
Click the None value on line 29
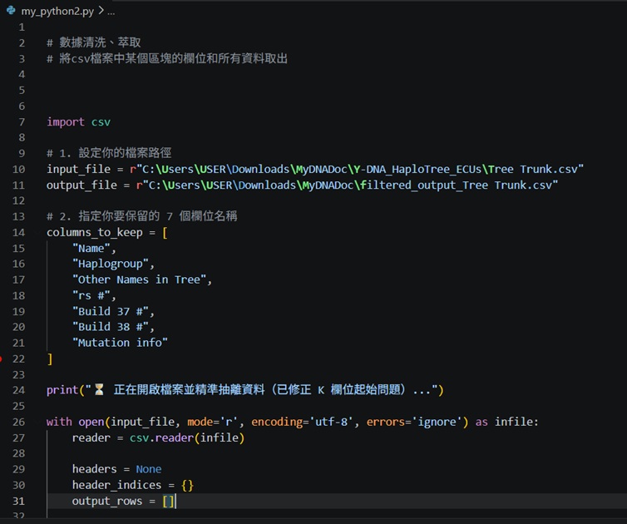point(149,469)
